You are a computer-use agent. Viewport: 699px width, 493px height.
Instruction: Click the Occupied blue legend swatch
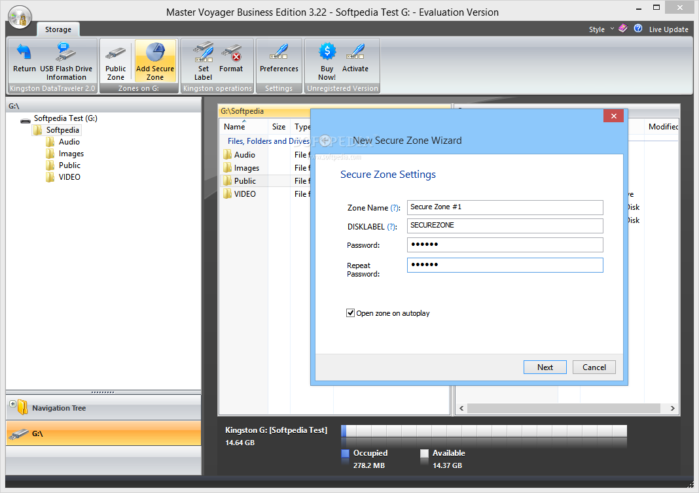345,453
